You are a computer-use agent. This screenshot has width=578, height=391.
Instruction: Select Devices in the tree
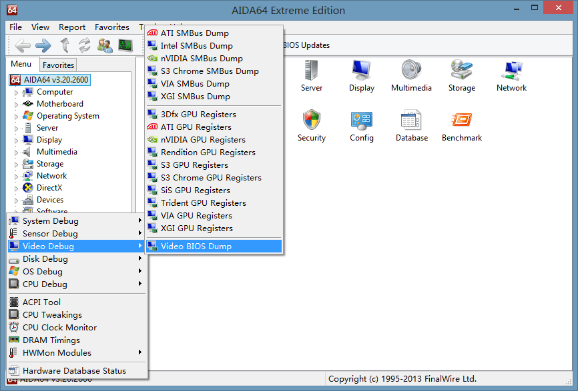[50, 200]
